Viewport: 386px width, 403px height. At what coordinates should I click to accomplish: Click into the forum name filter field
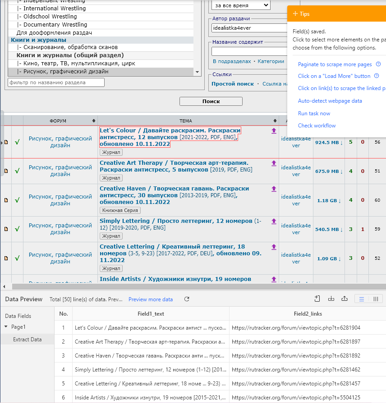click(56, 82)
